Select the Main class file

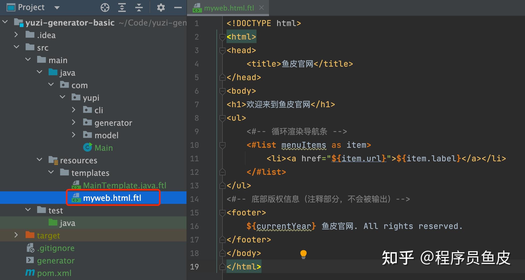(103, 148)
